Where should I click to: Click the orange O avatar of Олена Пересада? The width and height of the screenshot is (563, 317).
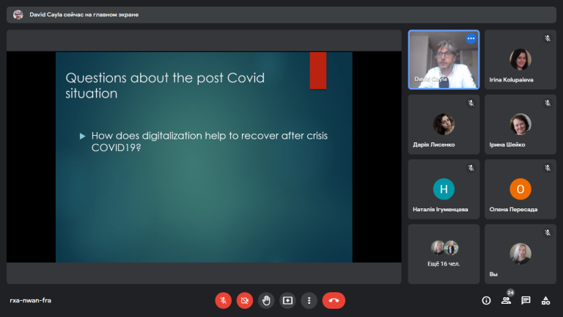click(520, 189)
